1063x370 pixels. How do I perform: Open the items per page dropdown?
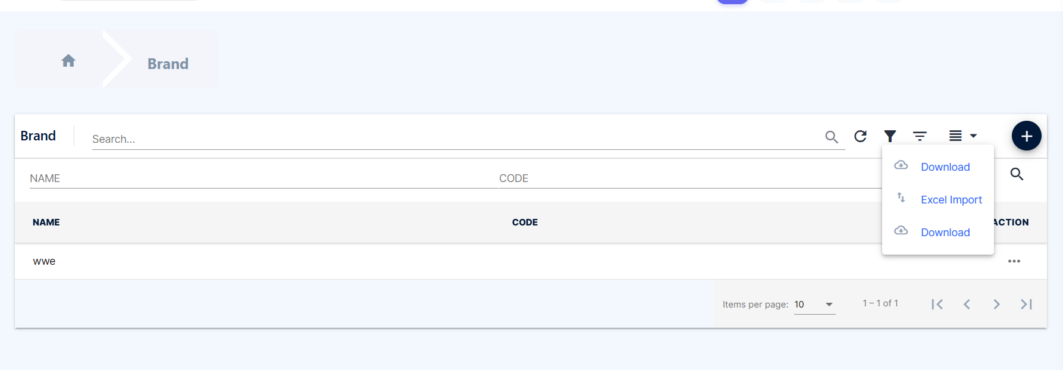pos(814,305)
